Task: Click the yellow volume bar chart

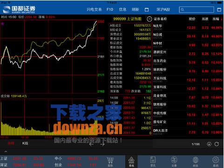Action: coord(48,118)
